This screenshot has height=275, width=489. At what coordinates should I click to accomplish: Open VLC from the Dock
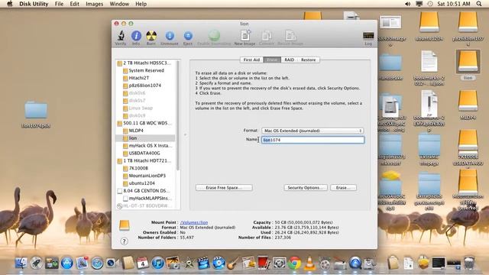[309, 263]
